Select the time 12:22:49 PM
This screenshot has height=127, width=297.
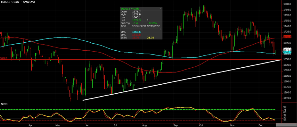coord(139,26)
